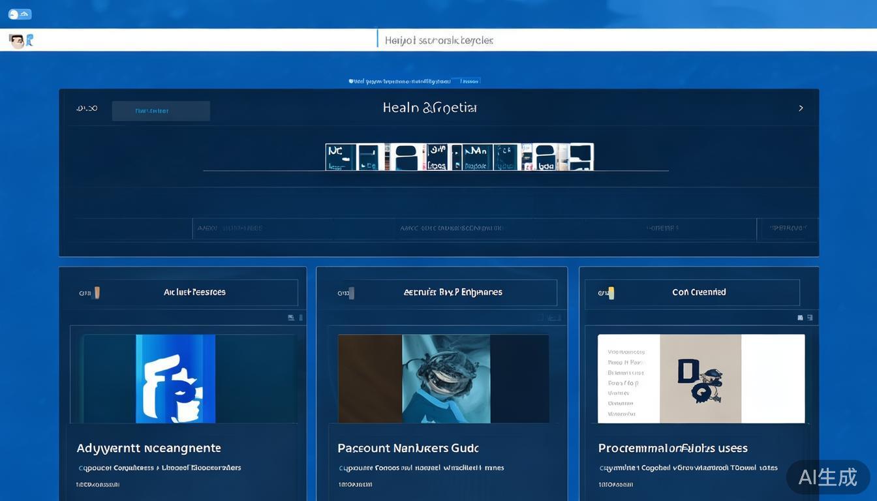Switch to the center tab in the Healn panel bottom row
This screenshot has height=501, width=877.
coord(452,228)
